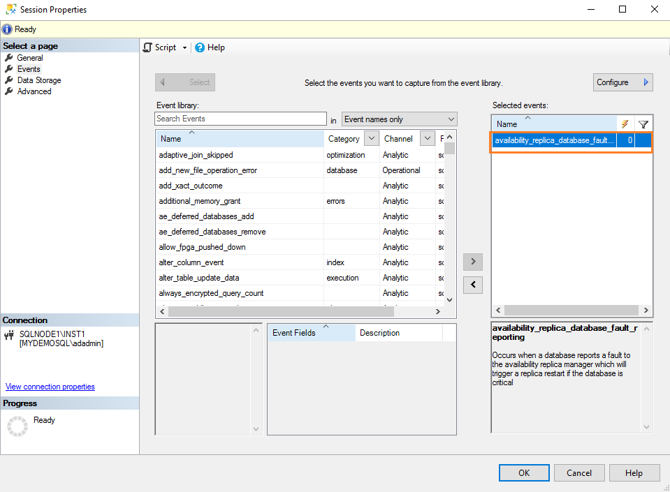The image size is (670, 492).
Task: Click the lightning bolt actions column icon
Action: click(x=625, y=124)
